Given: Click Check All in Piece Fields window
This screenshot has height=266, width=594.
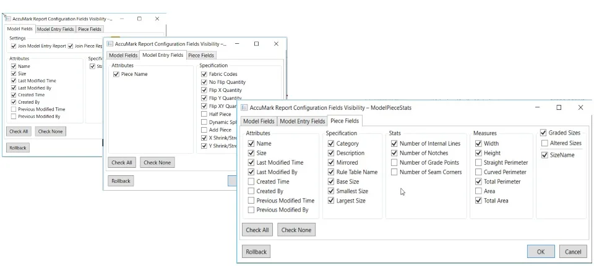Looking at the screenshot, I should click(x=257, y=230).
